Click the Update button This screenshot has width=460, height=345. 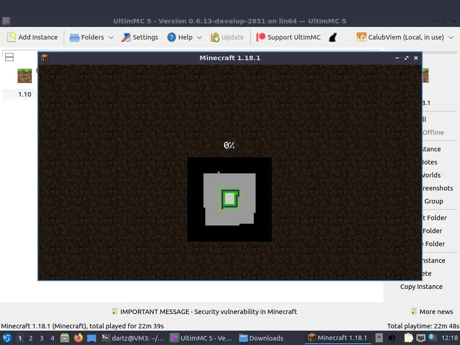coord(227,37)
